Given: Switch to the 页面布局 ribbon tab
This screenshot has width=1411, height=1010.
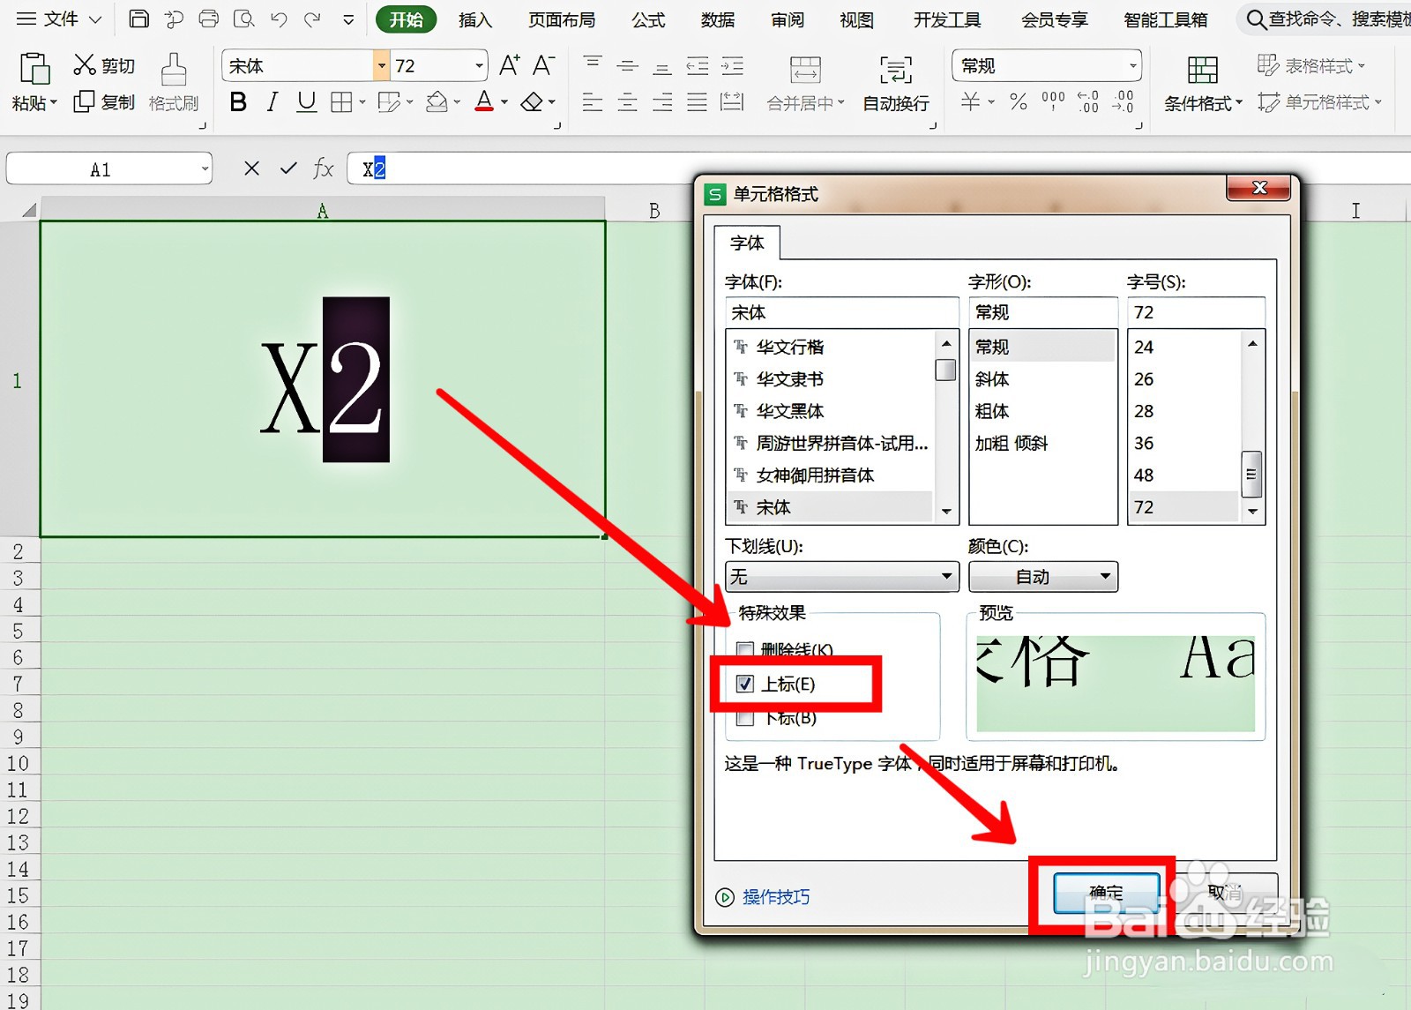Looking at the screenshot, I should coord(562,19).
